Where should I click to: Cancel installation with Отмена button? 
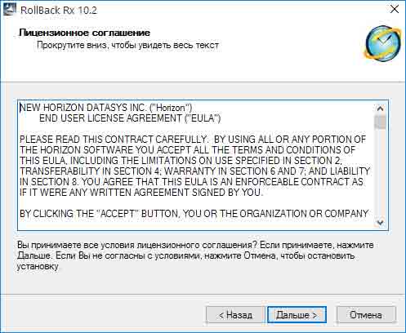coord(366,315)
